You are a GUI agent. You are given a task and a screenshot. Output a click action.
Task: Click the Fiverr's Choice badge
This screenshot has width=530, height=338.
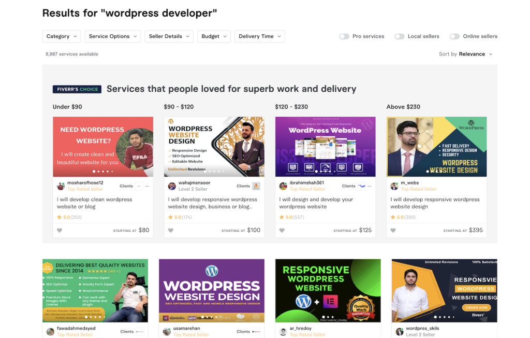pos(77,89)
